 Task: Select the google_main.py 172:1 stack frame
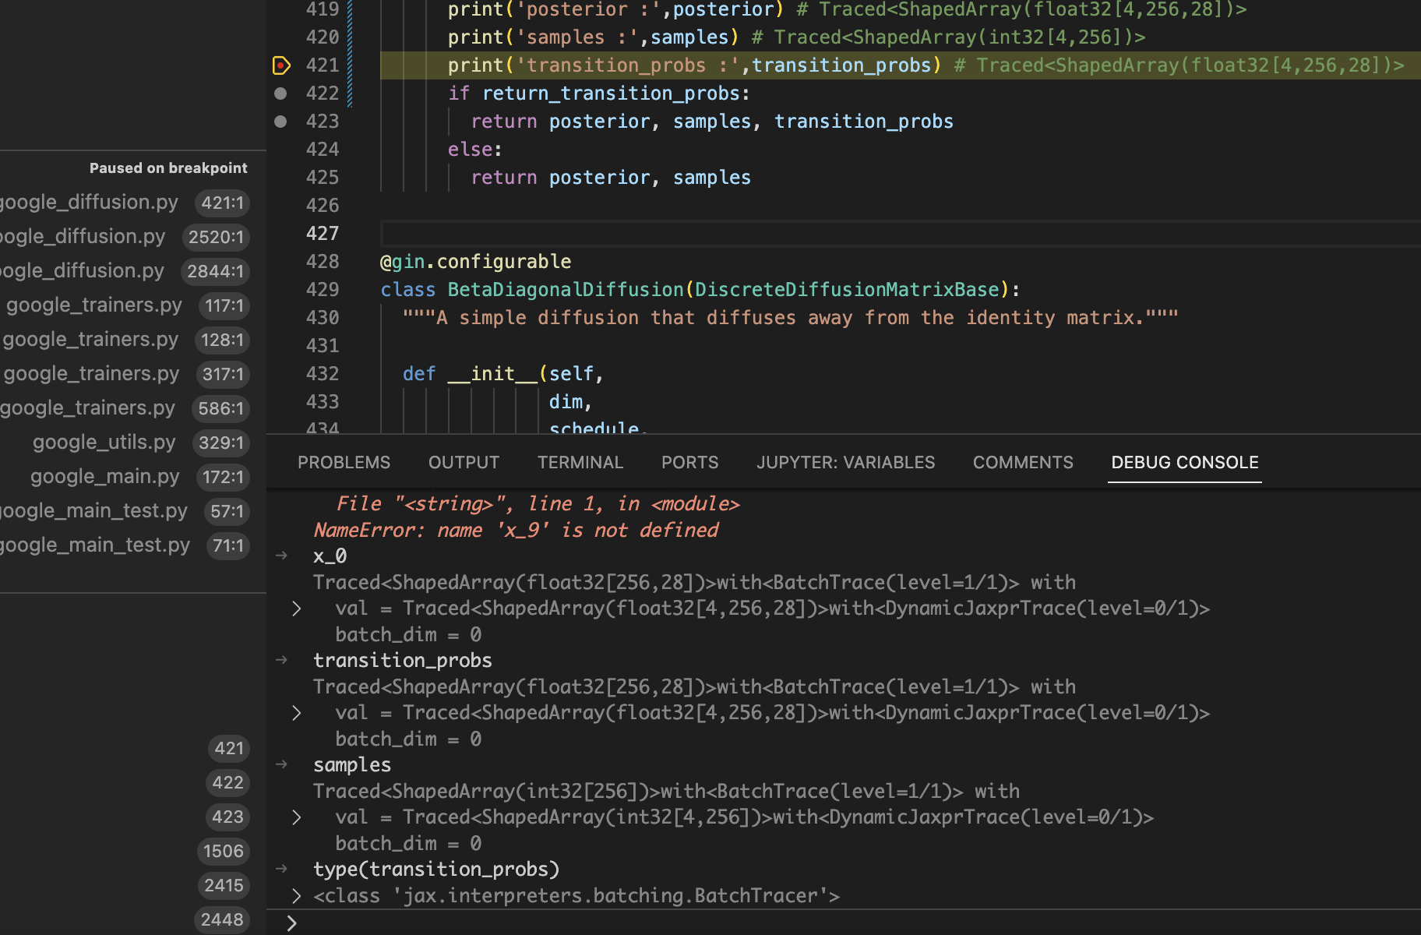point(105,476)
